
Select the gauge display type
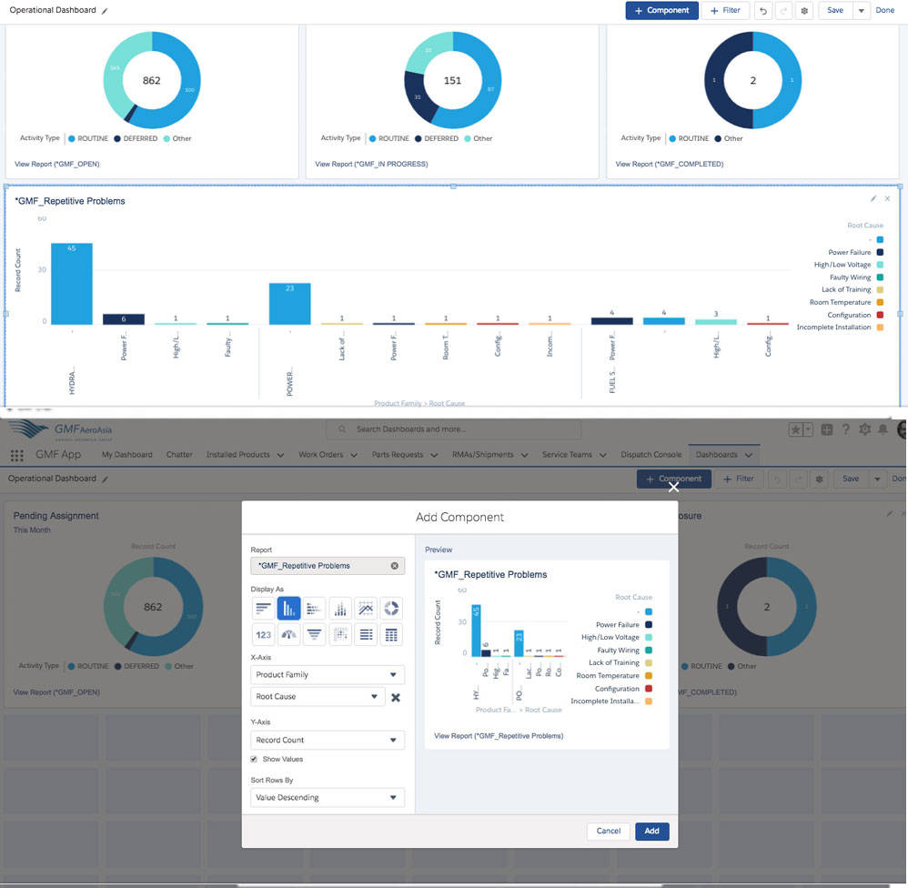(289, 634)
